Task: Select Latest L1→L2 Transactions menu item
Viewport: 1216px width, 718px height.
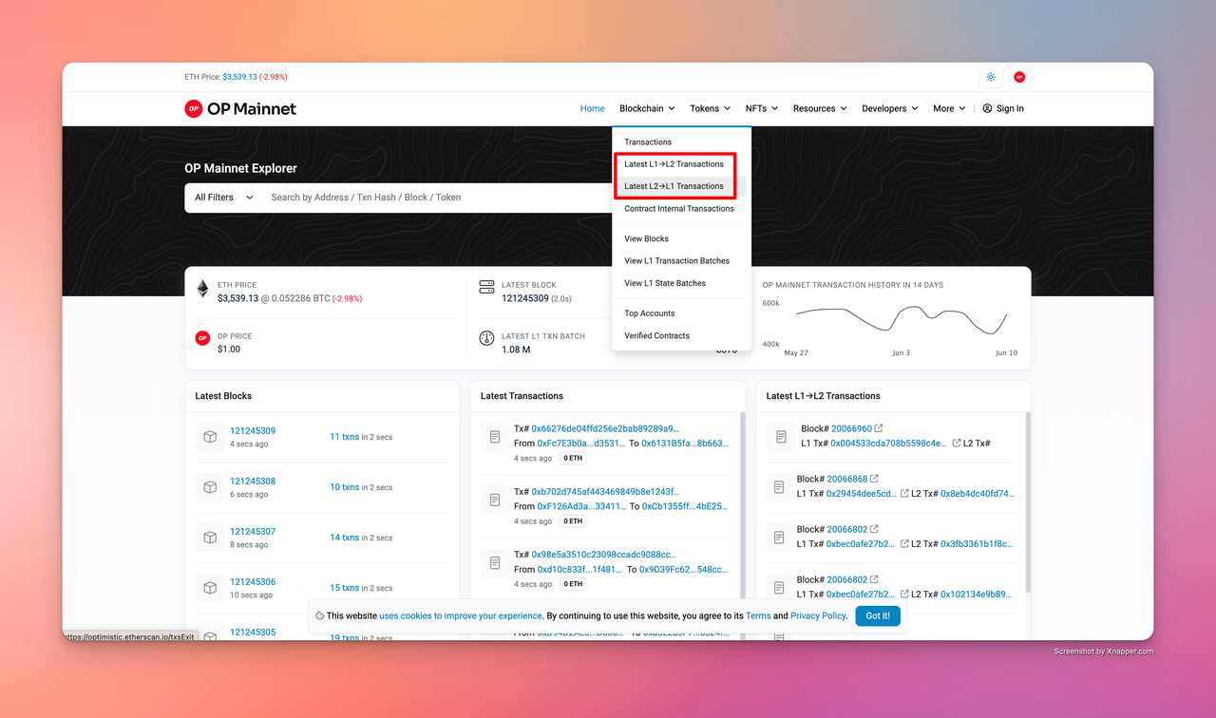Action: (674, 164)
